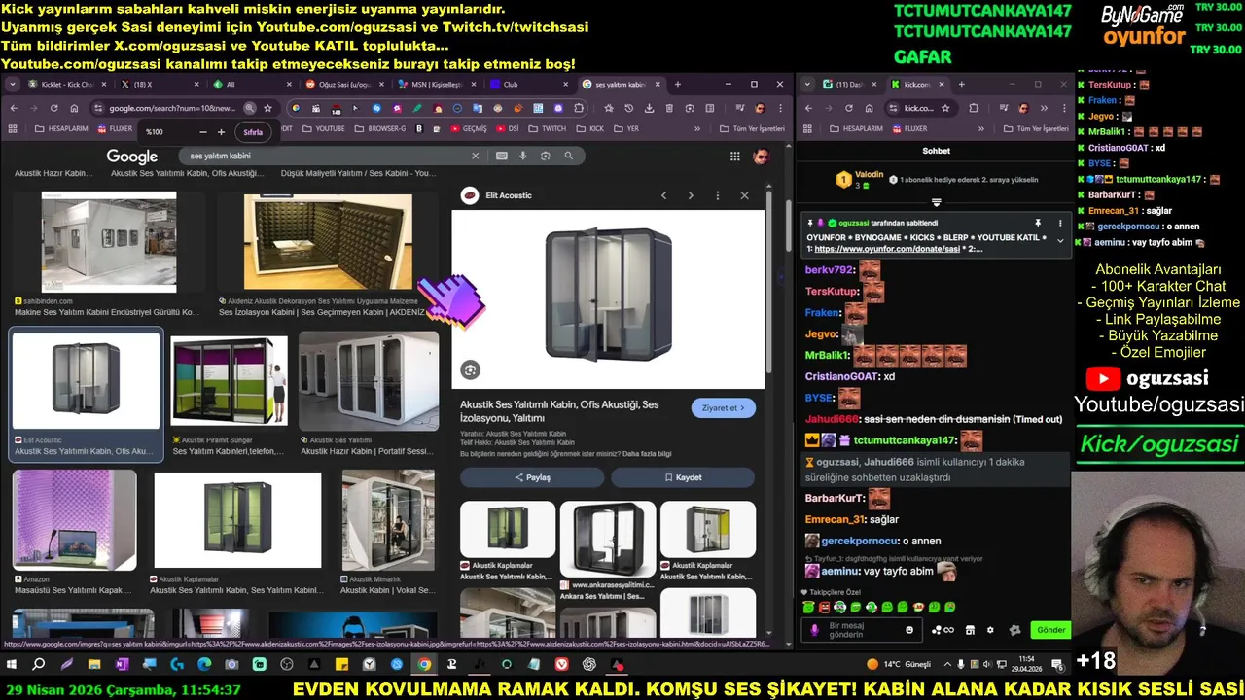Decrease page zoom with minus button
The height and width of the screenshot is (700, 1245).
point(202,132)
